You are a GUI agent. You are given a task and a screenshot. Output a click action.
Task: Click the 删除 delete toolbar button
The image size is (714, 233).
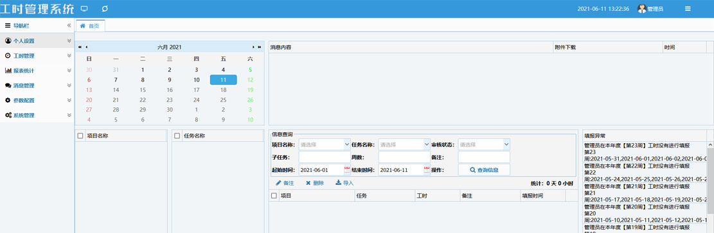tap(315, 183)
